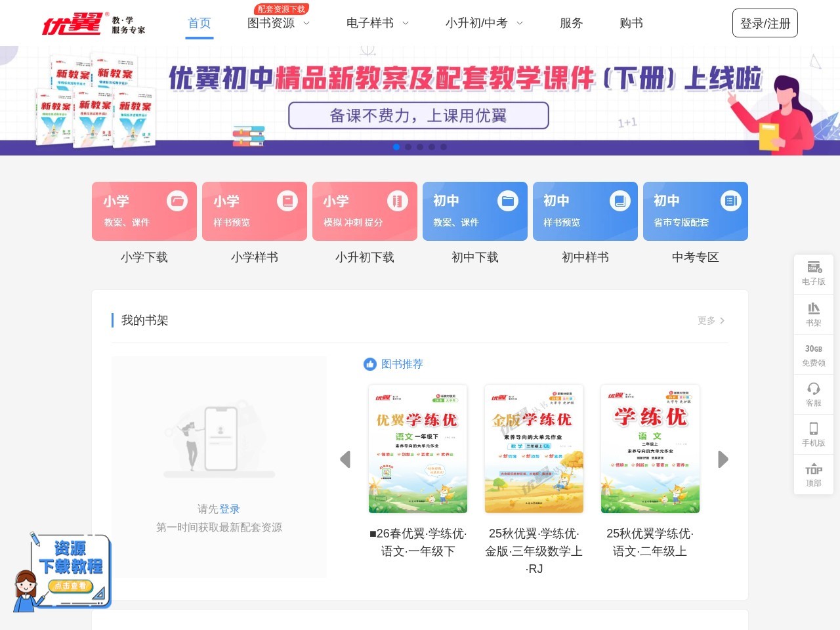This screenshot has width=840, height=630.
Task: Select the 初中样书 preview card
Action: point(585,211)
